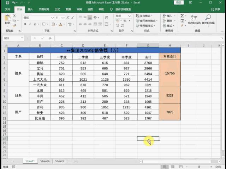Open the Page Layout ribbon tab

tap(44, 10)
